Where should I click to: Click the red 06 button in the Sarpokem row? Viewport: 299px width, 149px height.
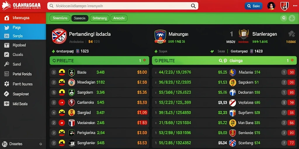(291, 82)
